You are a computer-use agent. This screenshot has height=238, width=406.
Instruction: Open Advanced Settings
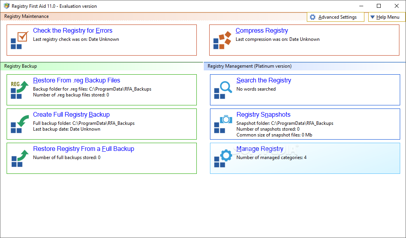pos(335,17)
